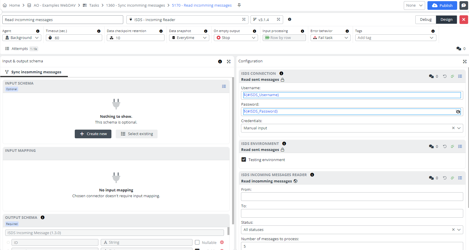The image size is (469, 250).
Task: Toggle password visibility eye icon
Action: coord(458,112)
